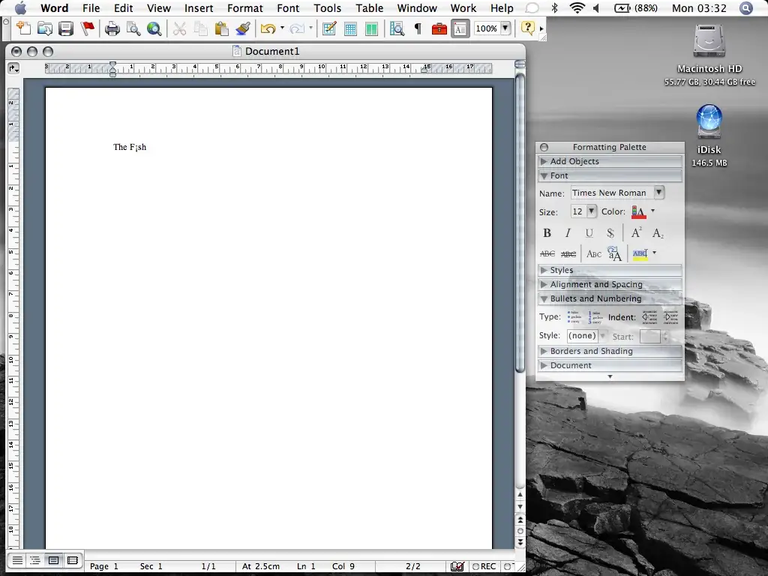Show formatting marks with the pilcrow icon

click(417, 28)
